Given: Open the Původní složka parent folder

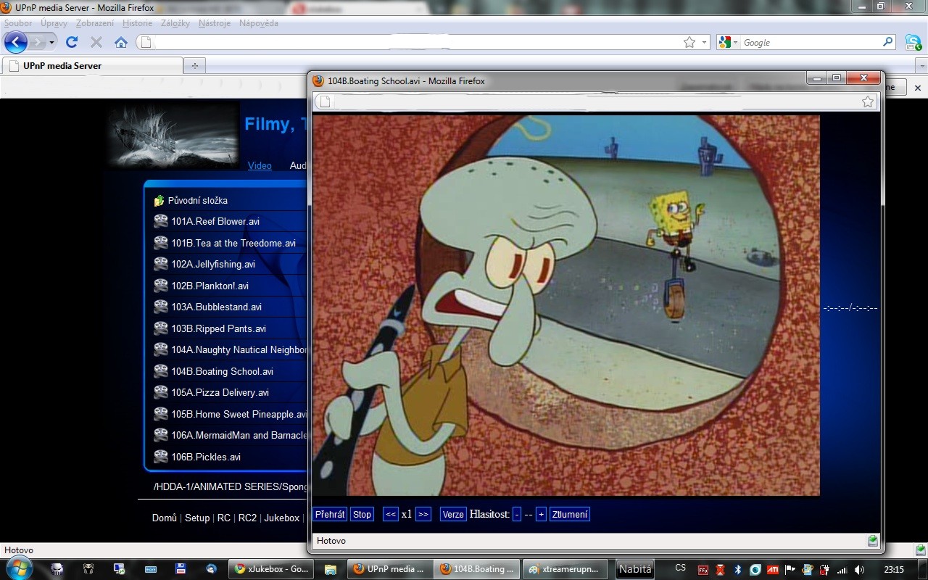Looking at the screenshot, I should (x=198, y=200).
